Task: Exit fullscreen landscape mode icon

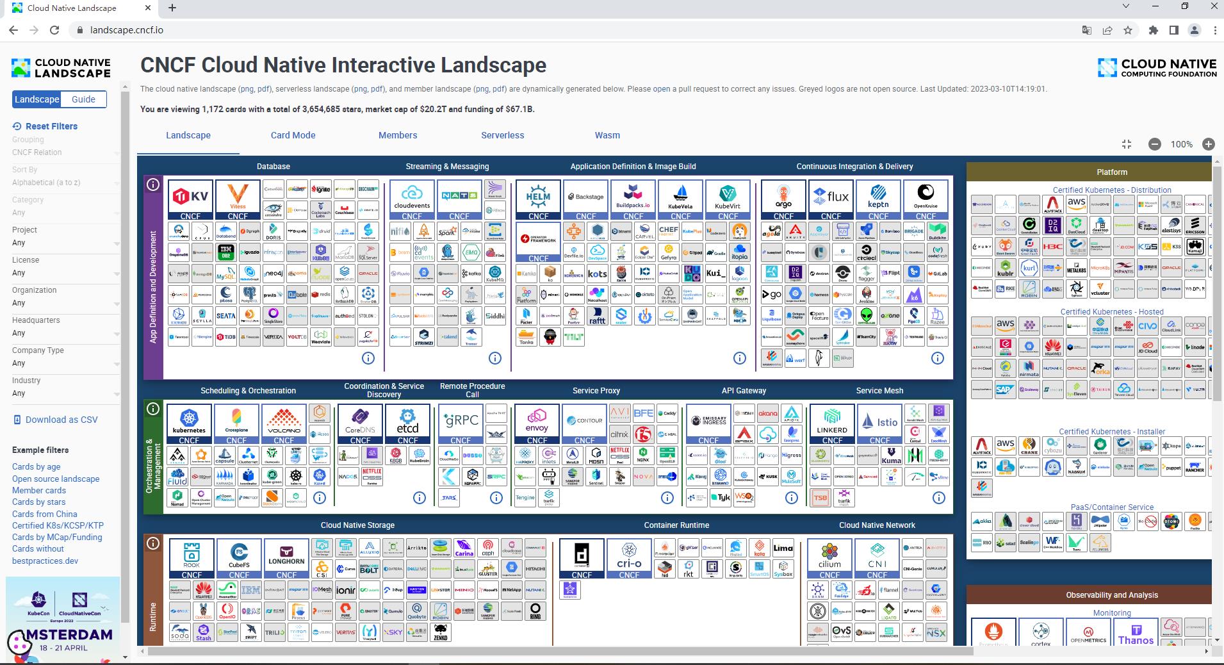Action: (x=1127, y=144)
